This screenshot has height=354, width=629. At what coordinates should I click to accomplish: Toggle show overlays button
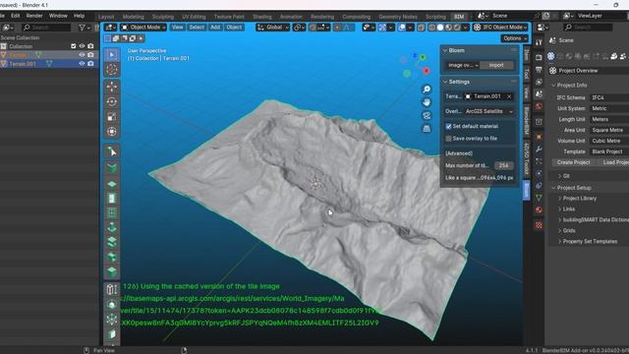[402, 28]
